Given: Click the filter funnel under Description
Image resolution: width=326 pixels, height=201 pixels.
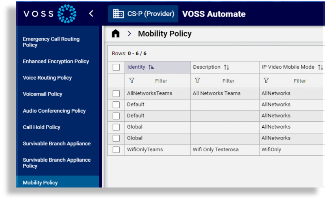Looking at the screenshot, I should (198, 80).
